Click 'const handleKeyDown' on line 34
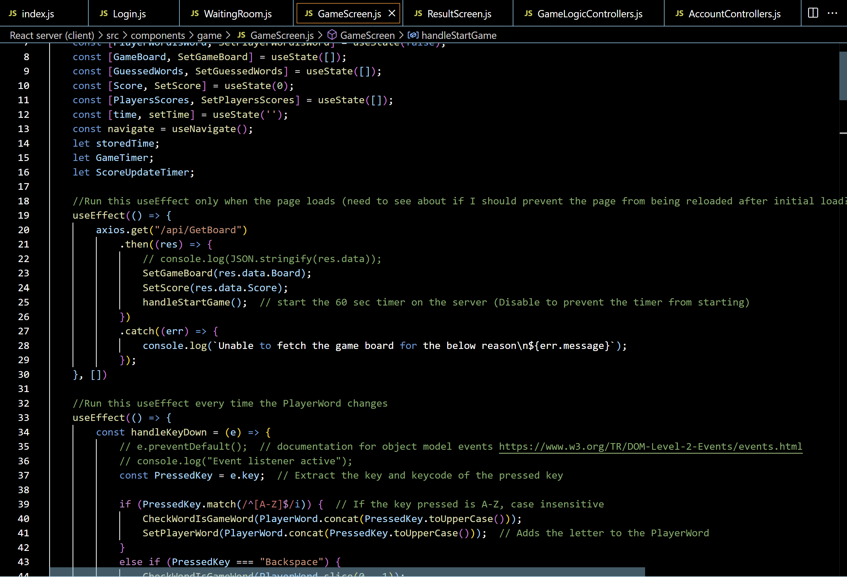 tap(151, 432)
